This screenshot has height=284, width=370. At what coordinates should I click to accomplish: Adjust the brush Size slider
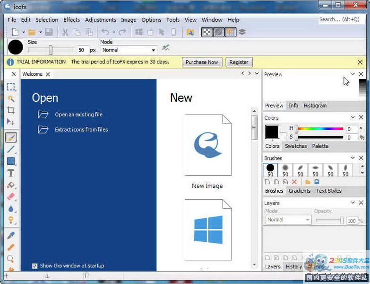[x=51, y=50]
